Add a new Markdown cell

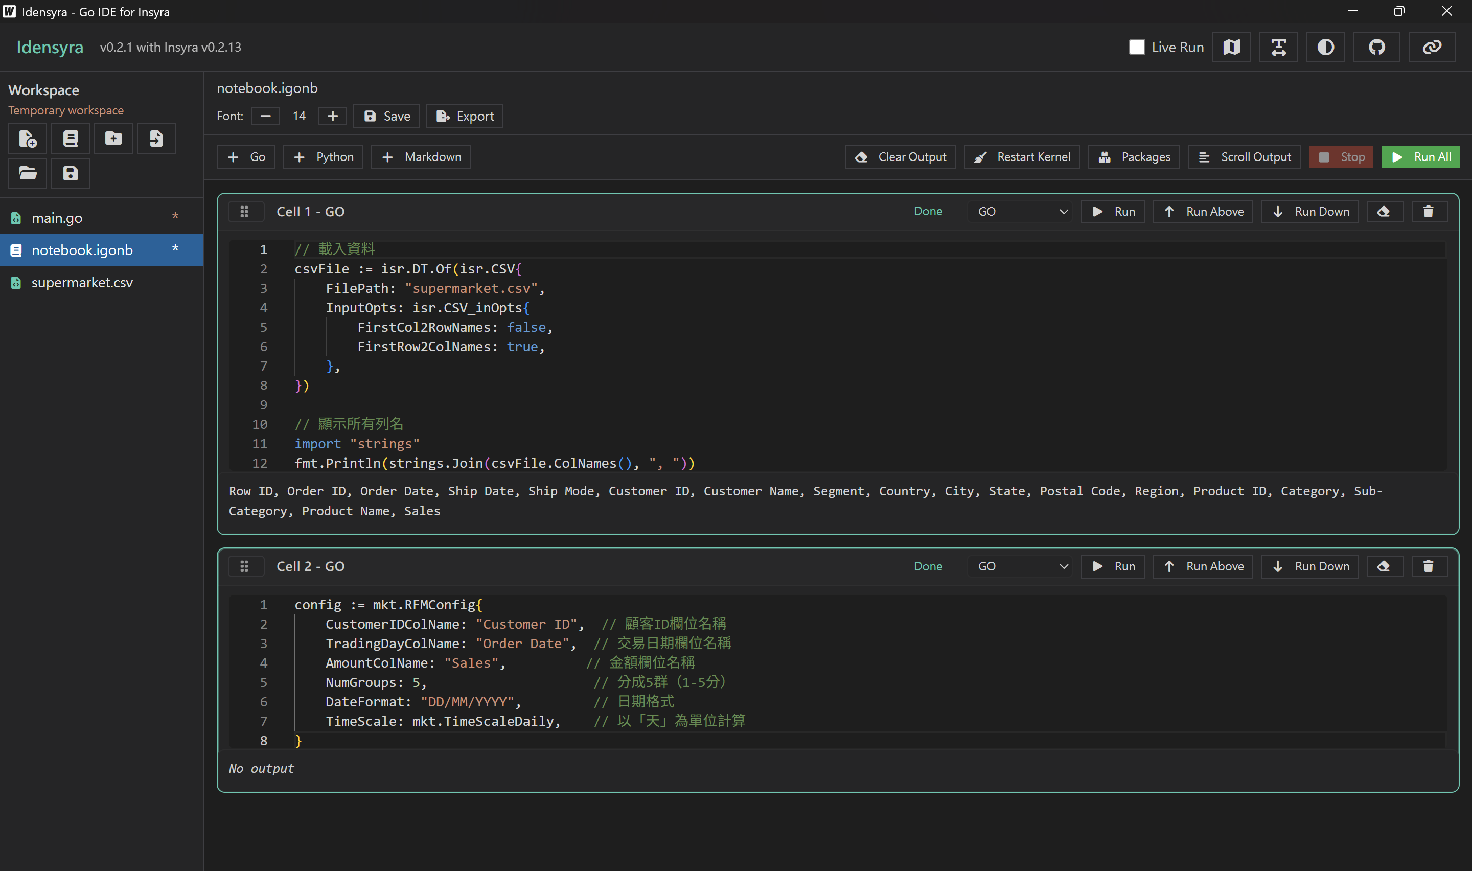(x=421, y=157)
